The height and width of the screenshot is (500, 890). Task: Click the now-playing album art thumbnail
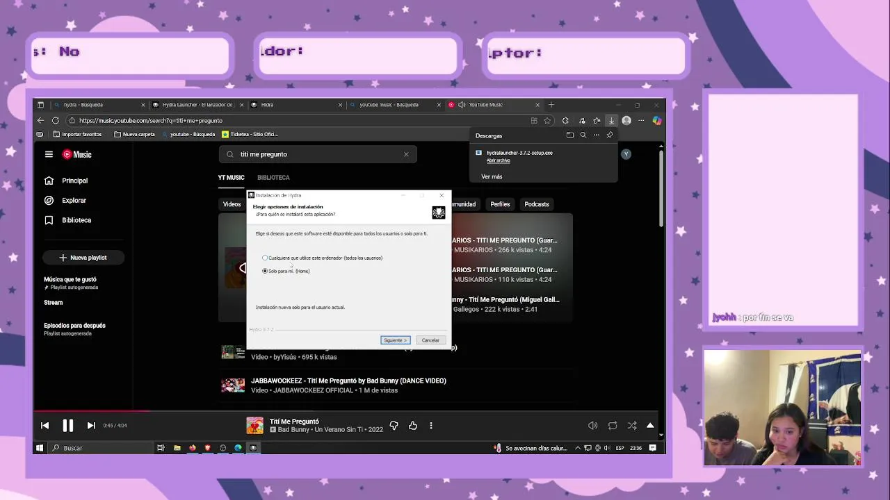point(255,426)
